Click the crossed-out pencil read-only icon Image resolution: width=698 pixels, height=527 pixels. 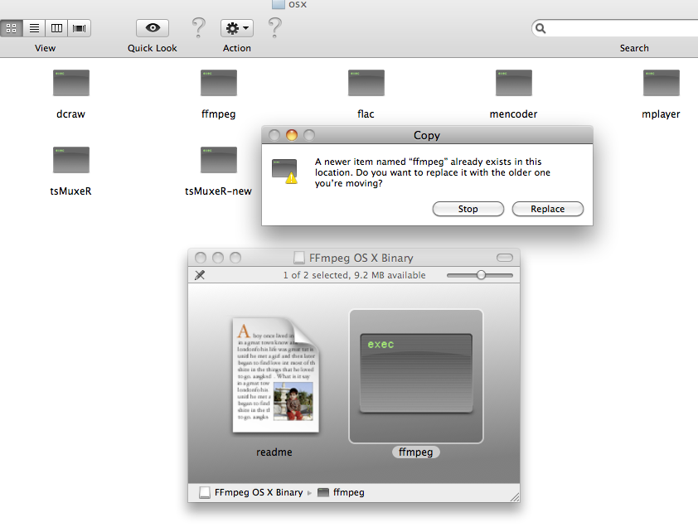pos(200,275)
